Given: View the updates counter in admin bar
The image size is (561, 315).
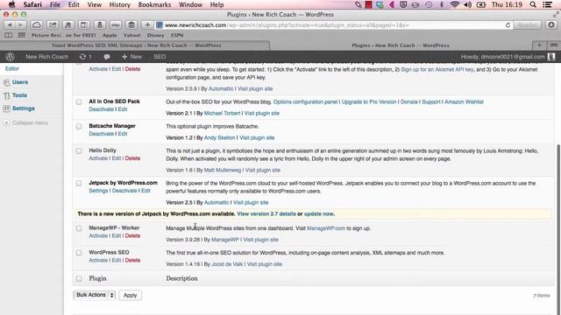Looking at the screenshot, I should pyautogui.click(x=86, y=57).
